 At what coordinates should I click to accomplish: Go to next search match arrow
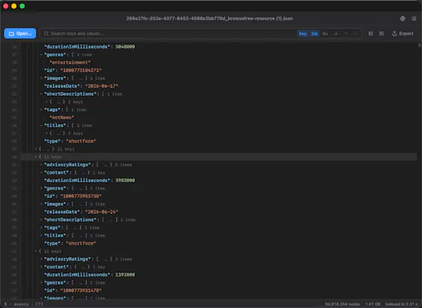coord(355,34)
